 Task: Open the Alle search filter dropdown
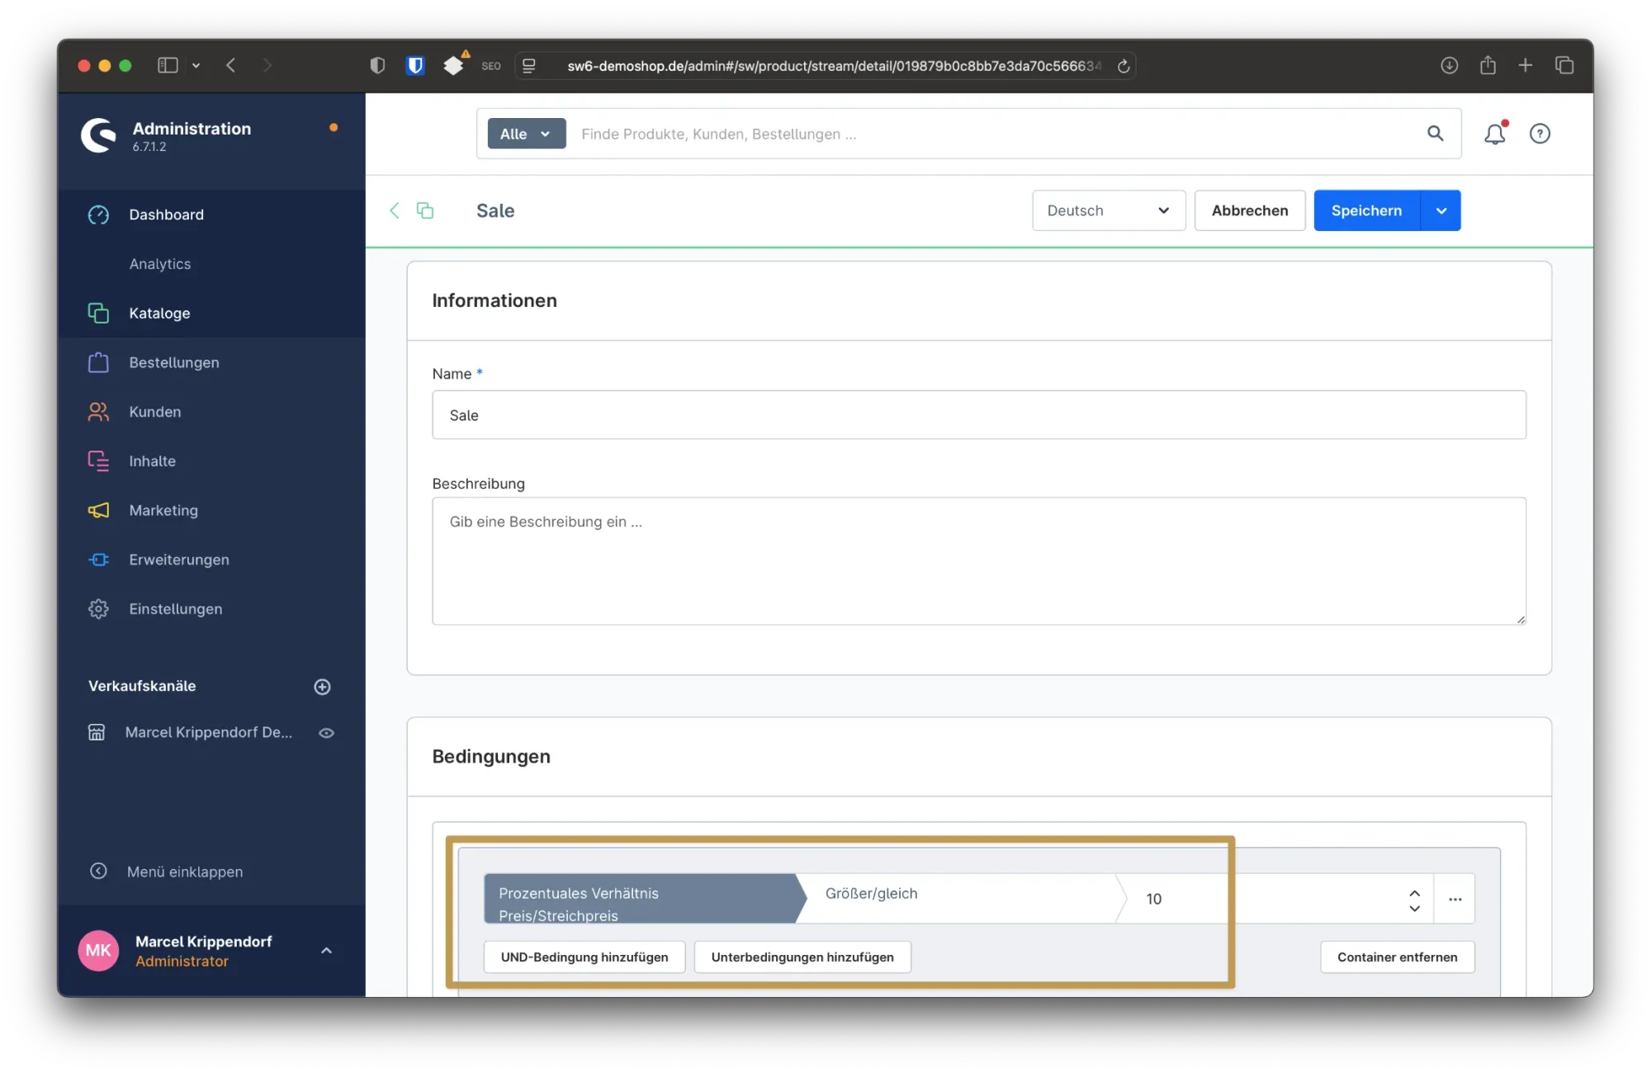coord(526,134)
